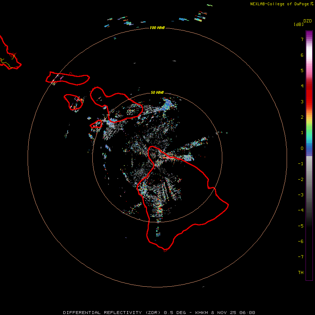Click the -2 value on the color scale
This screenshot has width=315, height=315.
coord(301,180)
